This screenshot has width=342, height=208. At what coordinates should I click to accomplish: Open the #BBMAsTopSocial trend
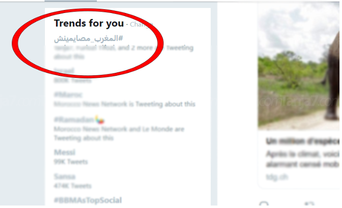point(87,201)
